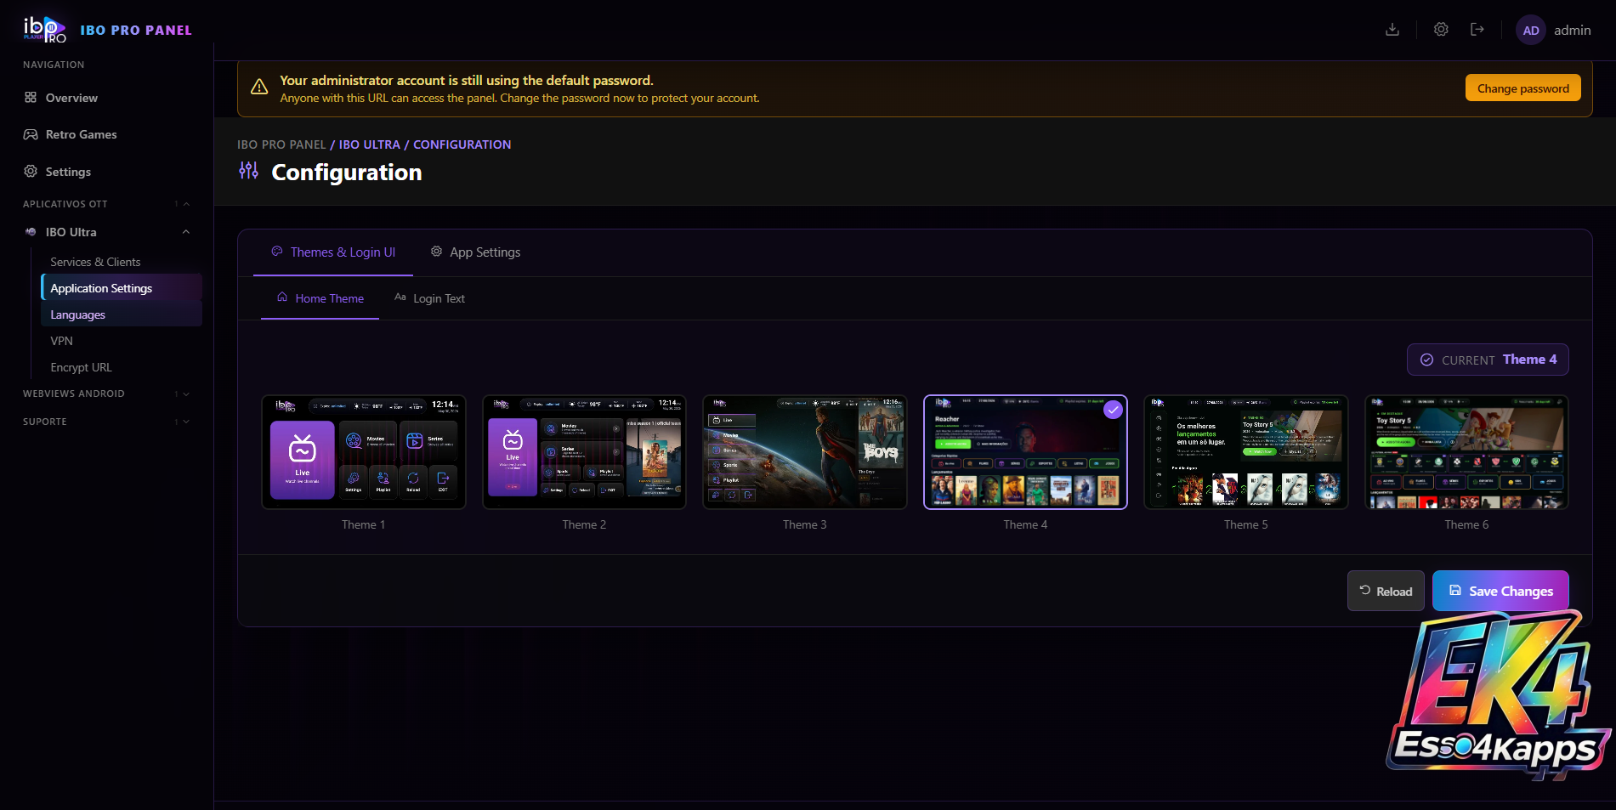The width and height of the screenshot is (1616, 810).
Task: Select the Home Theme sub-tab
Action: [x=320, y=298]
